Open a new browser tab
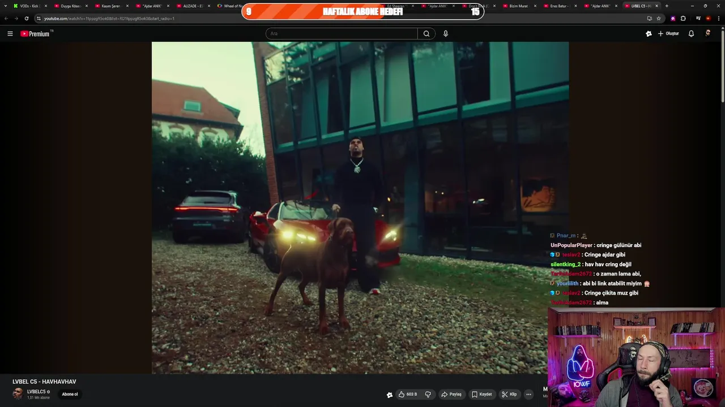This screenshot has height=407, width=725. (x=667, y=6)
